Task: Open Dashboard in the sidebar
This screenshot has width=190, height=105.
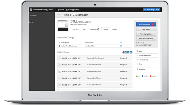Action: [33, 15]
